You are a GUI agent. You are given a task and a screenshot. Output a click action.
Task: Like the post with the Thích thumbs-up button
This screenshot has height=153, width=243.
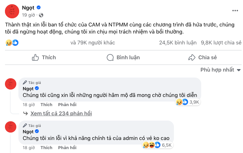[x=44, y=57]
